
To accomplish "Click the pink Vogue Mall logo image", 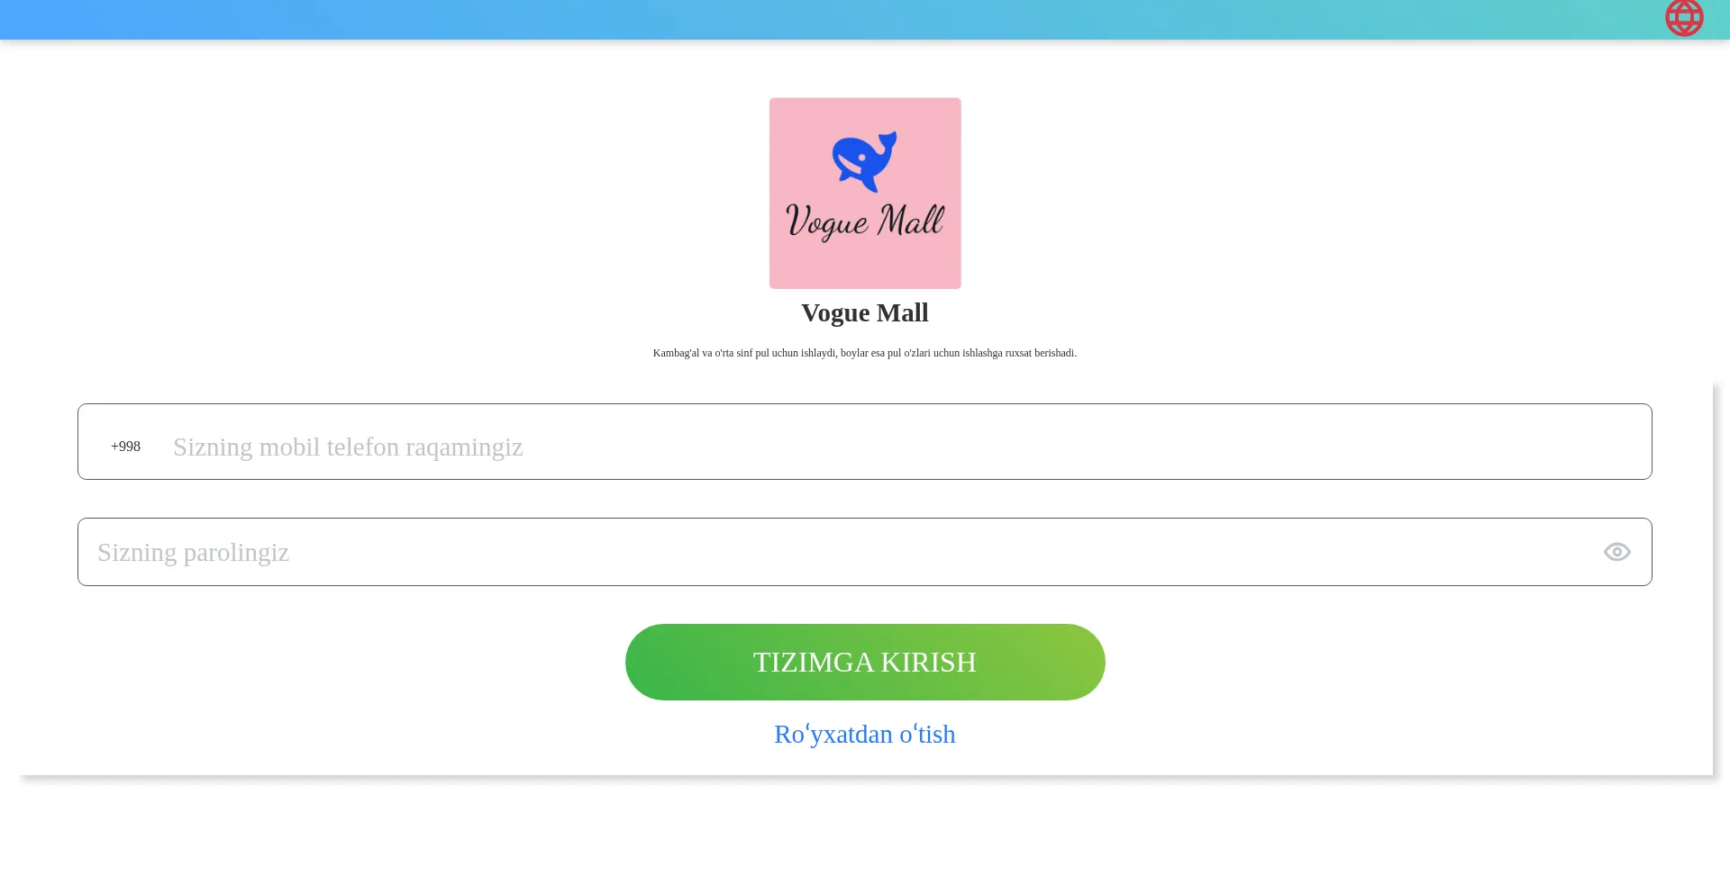I will (865, 194).
